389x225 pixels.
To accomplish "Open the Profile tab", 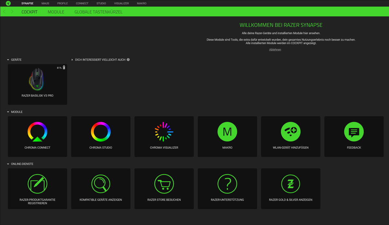I will 63,3.
